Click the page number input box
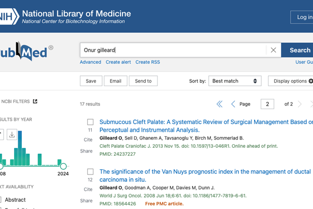Screen dimensions: 313x209 pyautogui.click(x=267, y=104)
